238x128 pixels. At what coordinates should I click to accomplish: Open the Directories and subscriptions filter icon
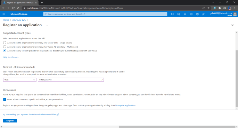click(x=179, y=14)
